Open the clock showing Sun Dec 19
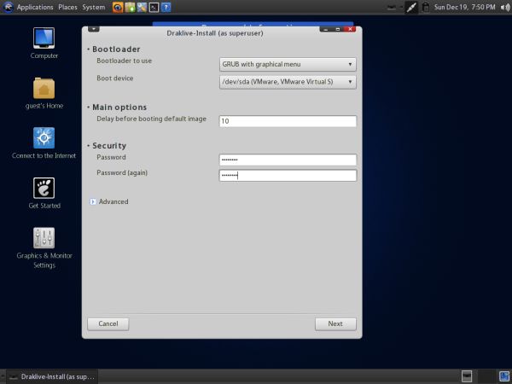 464,7
